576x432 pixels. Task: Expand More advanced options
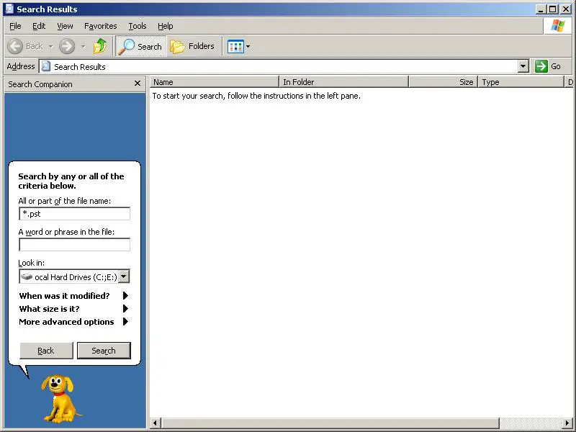click(x=73, y=322)
